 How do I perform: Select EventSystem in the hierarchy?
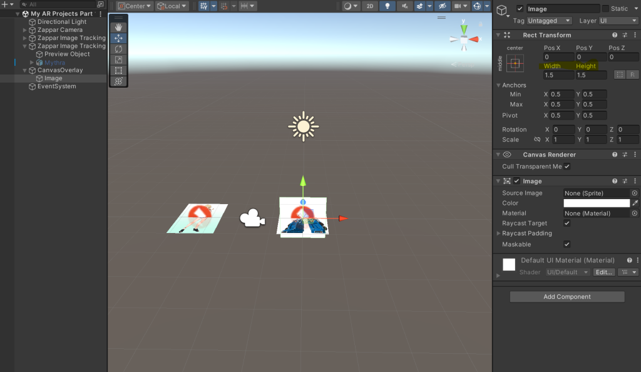pyautogui.click(x=56, y=86)
